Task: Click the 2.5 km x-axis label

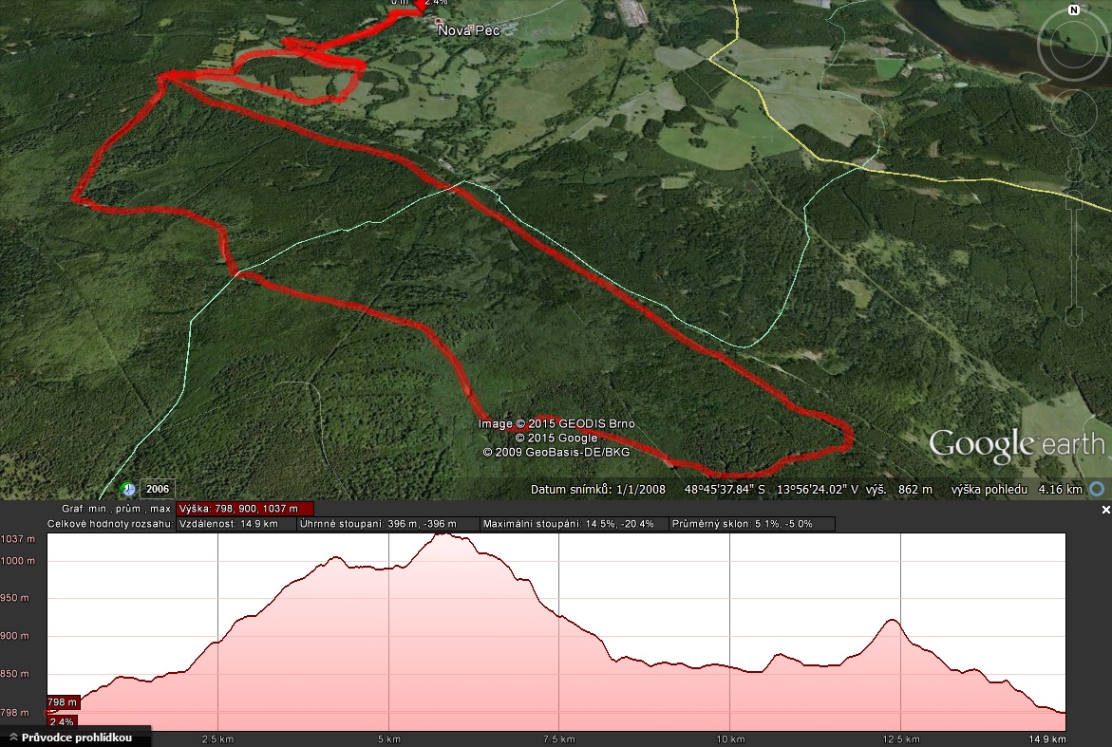Action: click(x=217, y=739)
